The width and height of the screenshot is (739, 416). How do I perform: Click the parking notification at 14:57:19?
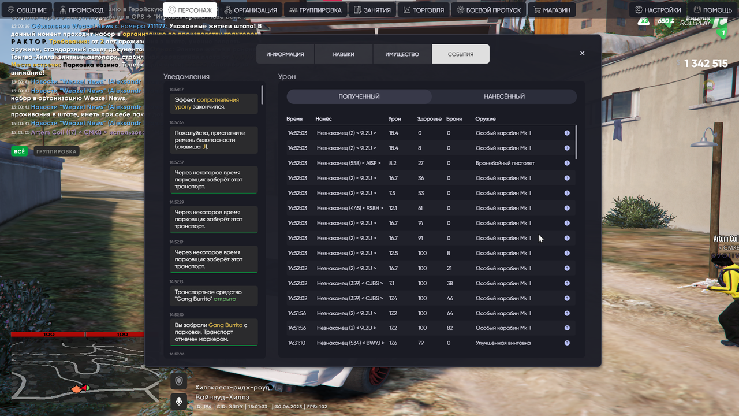(x=214, y=259)
